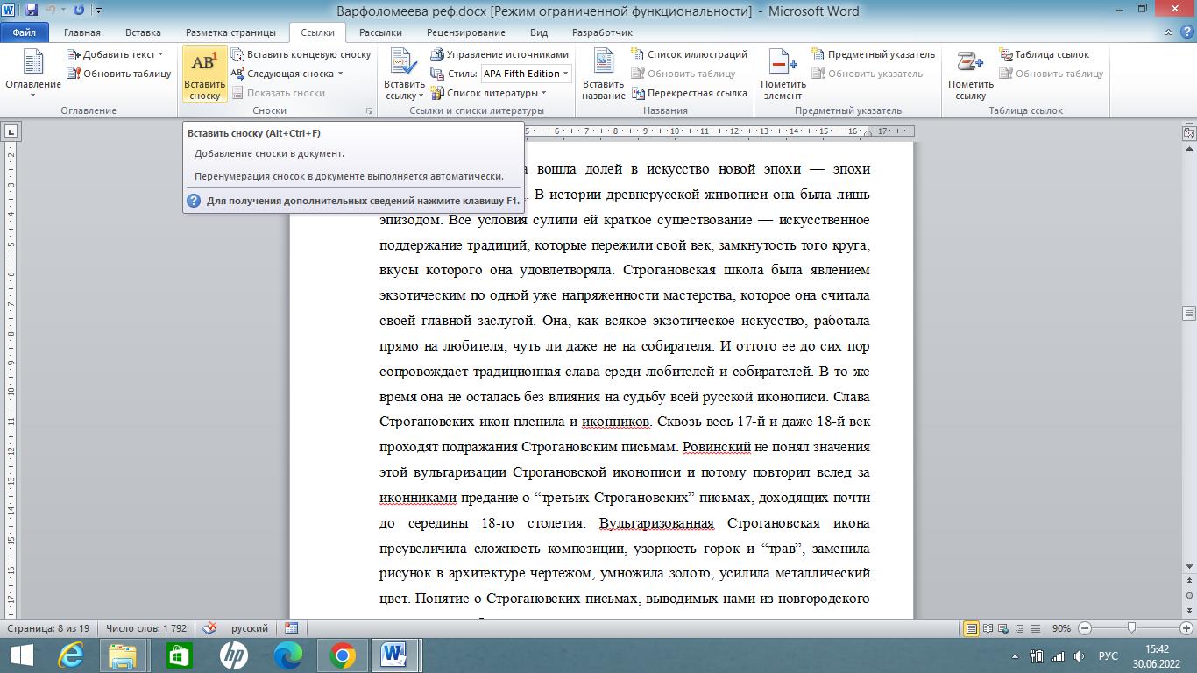Click the Insert Index (Предметный указатель) icon
This screenshot has height=673, width=1197.
tap(818, 54)
